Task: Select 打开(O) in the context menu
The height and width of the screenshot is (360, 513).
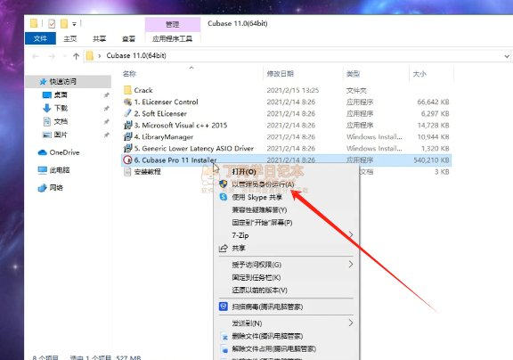Action: click(244, 171)
